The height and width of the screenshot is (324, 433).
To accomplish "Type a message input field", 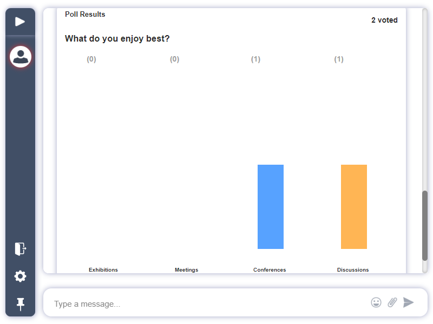I will 206,304.
